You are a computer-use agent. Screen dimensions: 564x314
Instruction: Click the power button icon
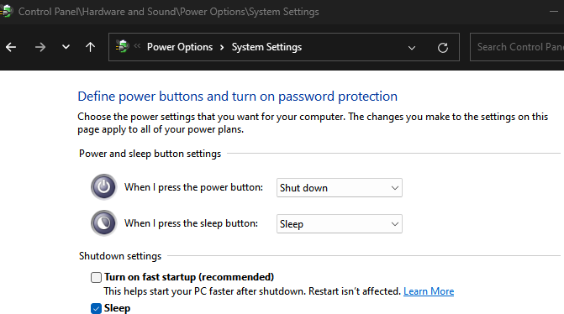pyautogui.click(x=103, y=187)
